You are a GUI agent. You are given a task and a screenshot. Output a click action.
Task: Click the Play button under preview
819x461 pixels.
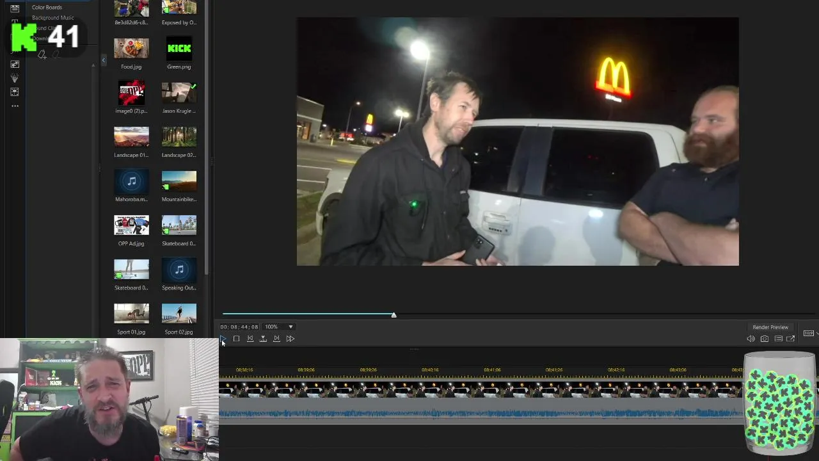tap(223, 339)
